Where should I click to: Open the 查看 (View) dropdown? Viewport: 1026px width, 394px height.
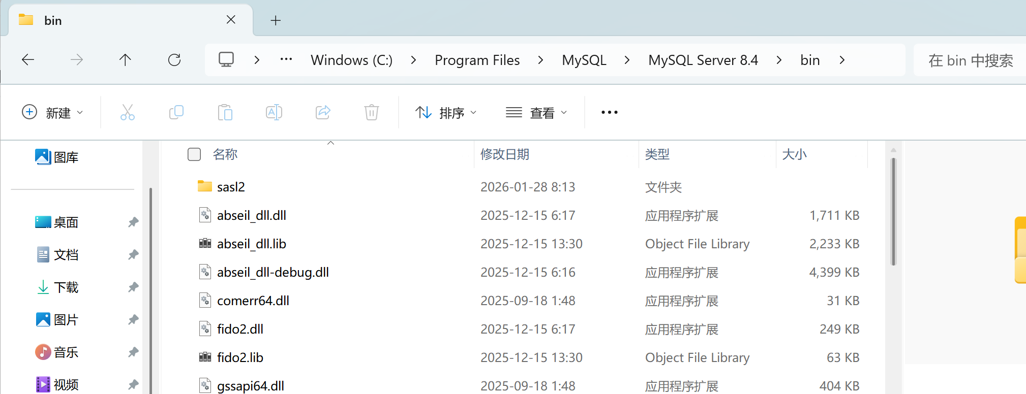[536, 112]
